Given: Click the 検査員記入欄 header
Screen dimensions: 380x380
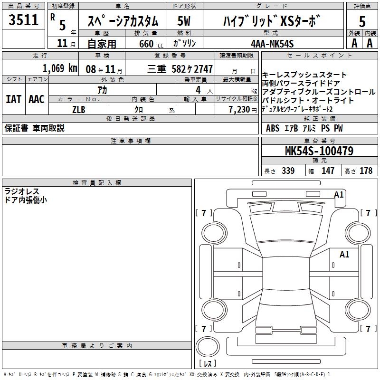Looking at the screenshot, I should (x=97, y=183).
